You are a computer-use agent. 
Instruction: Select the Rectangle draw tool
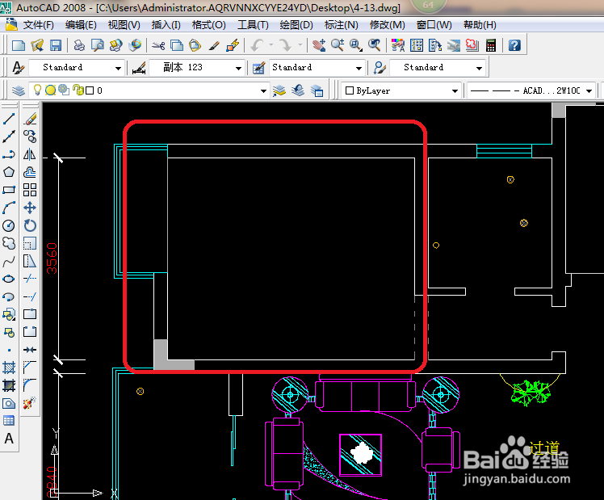[9, 190]
